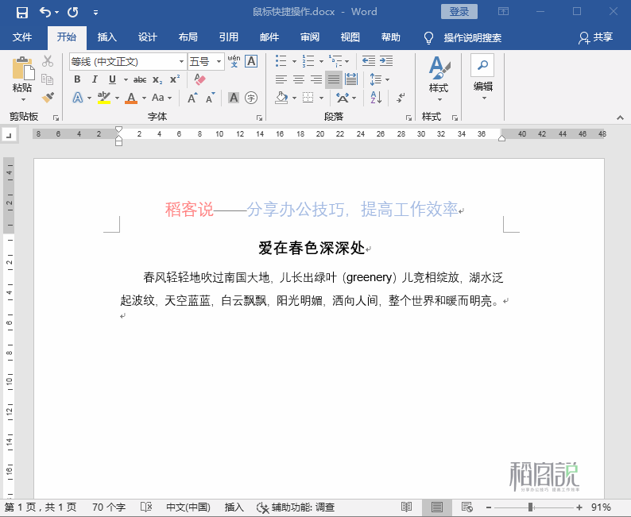Toggle superscript formatting
This screenshot has height=517, width=631.
tap(175, 79)
